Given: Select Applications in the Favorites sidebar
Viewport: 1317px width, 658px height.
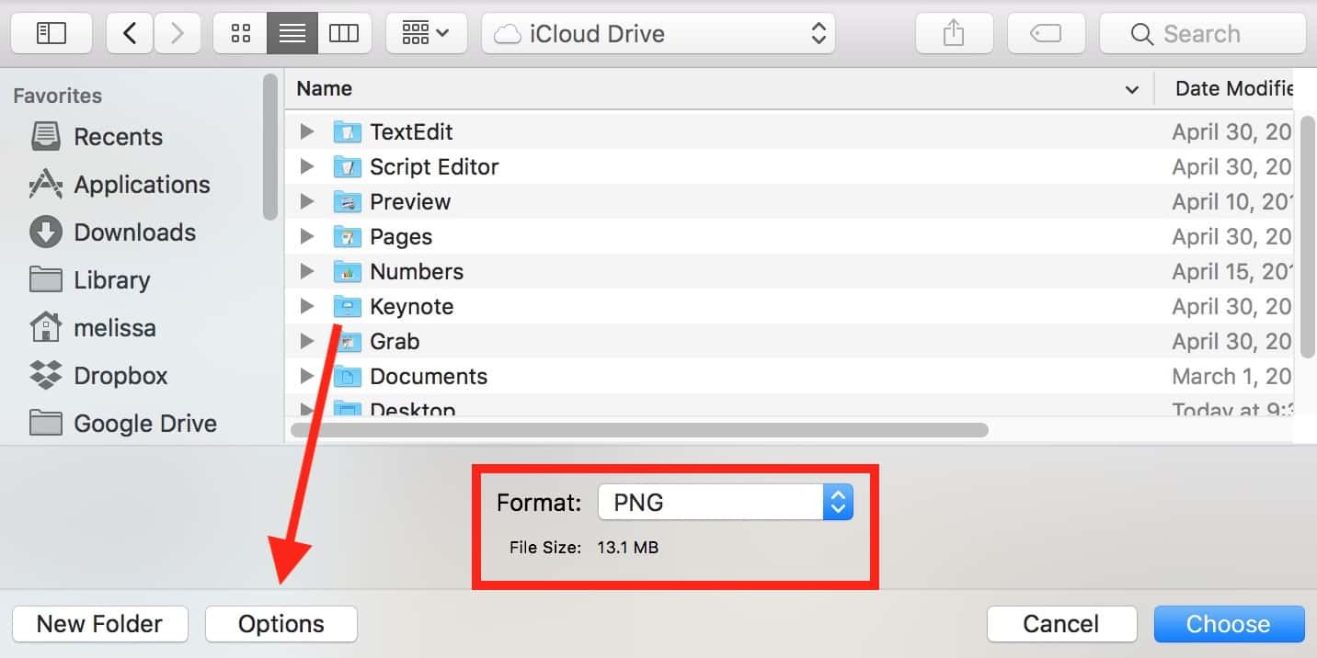Looking at the screenshot, I should [142, 185].
